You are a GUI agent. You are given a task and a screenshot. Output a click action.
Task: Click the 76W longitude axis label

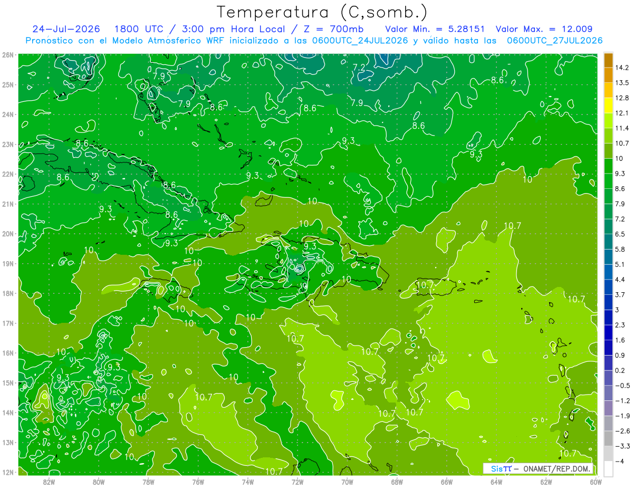tap(198, 482)
